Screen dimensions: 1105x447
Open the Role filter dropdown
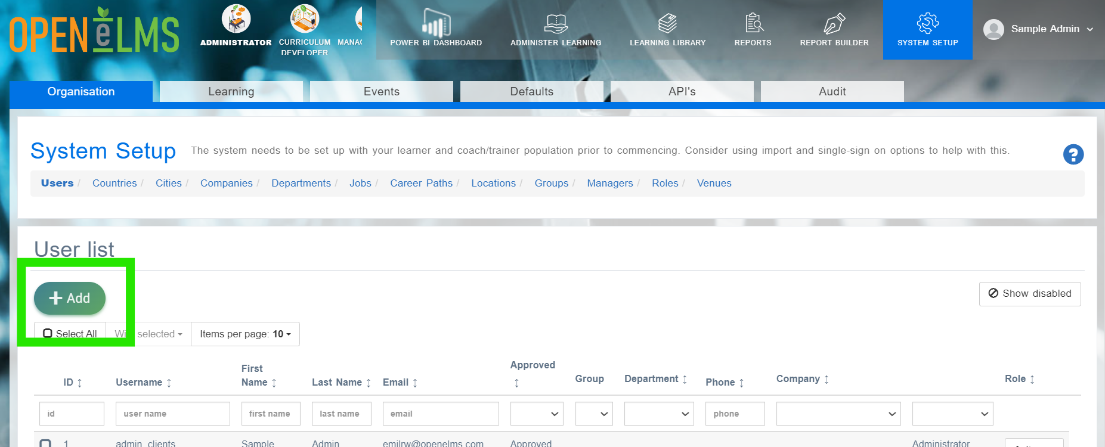pyautogui.click(x=952, y=414)
